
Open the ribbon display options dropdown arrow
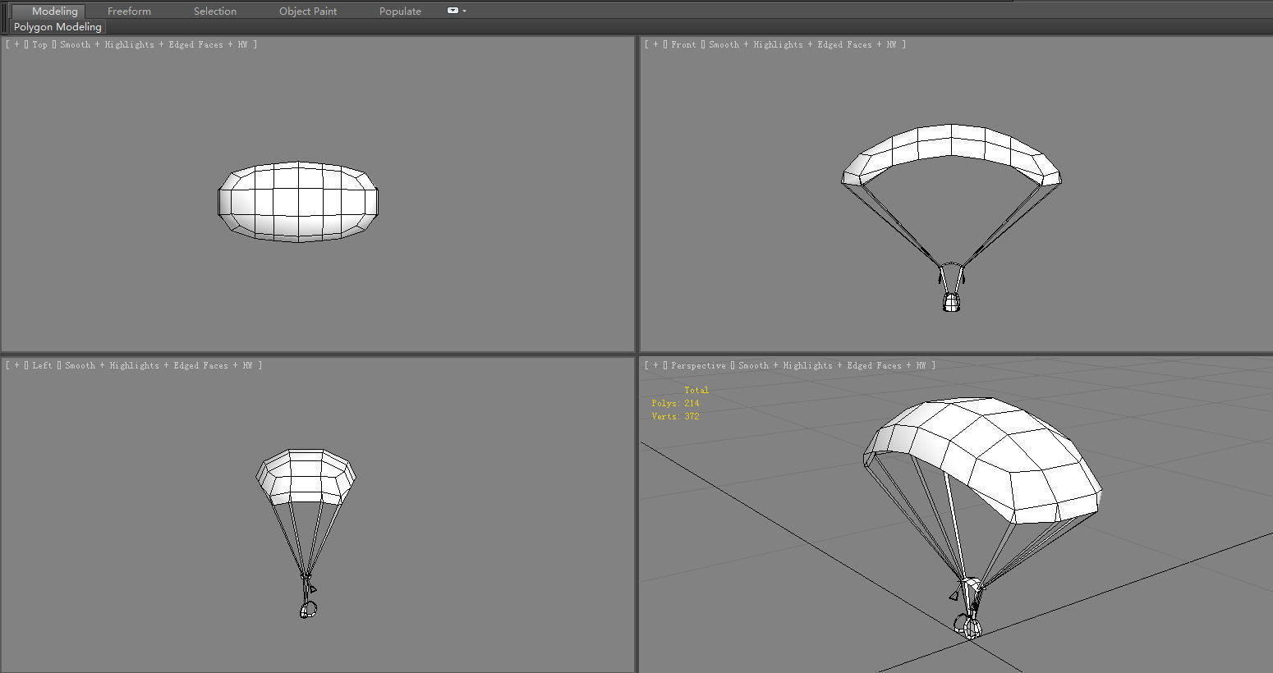(465, 11)
